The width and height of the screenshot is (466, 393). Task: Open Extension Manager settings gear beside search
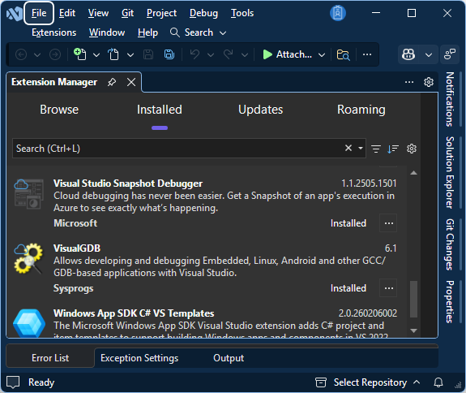point(412,149)
